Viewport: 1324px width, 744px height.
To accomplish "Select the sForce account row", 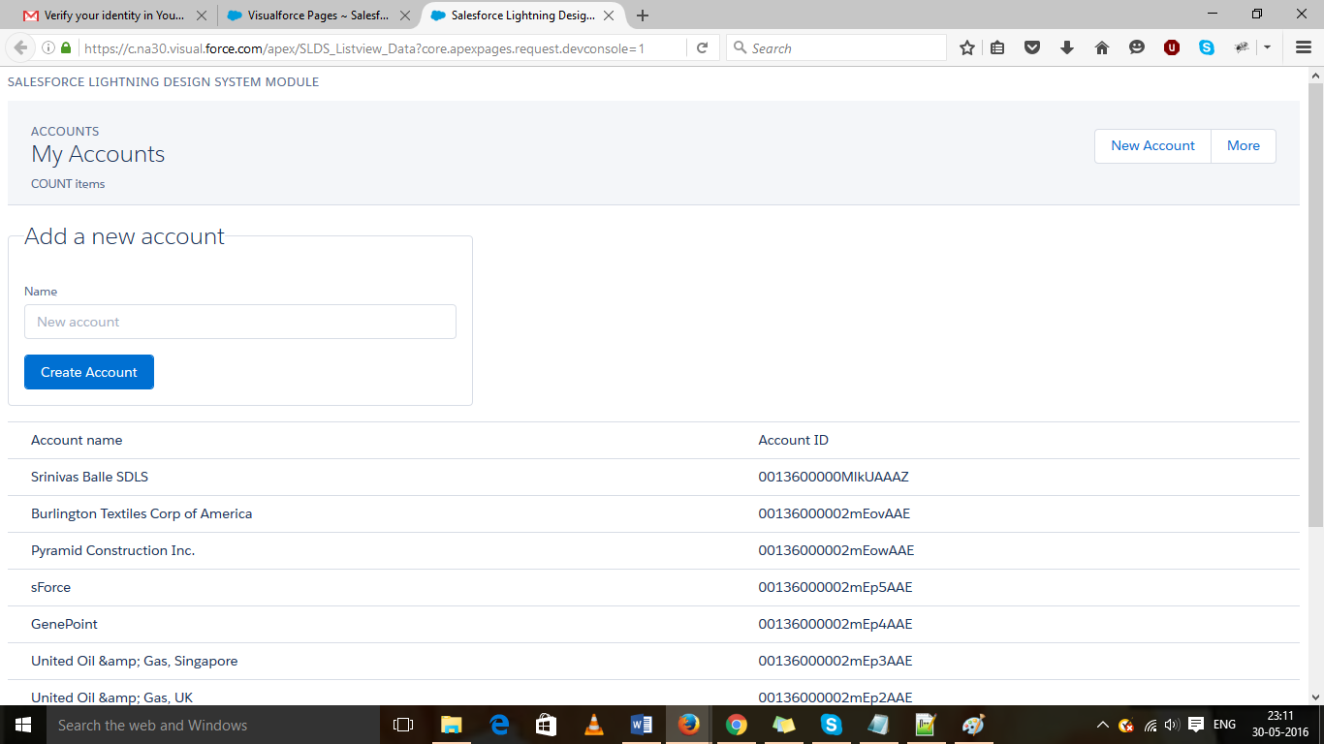I will point(653,587).
